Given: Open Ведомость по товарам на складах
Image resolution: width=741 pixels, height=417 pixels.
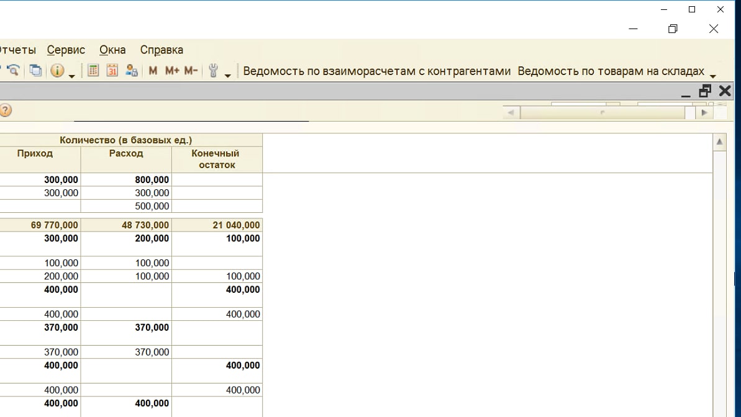Looking at the screenshot, I should click(x=611, y=71).
